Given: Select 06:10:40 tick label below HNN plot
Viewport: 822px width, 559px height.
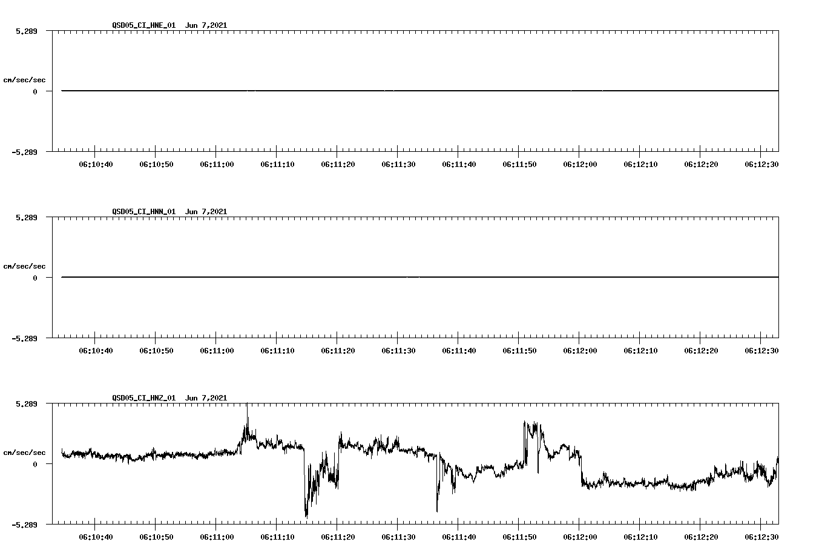Looking at the screenshot, I should point(96,351).
